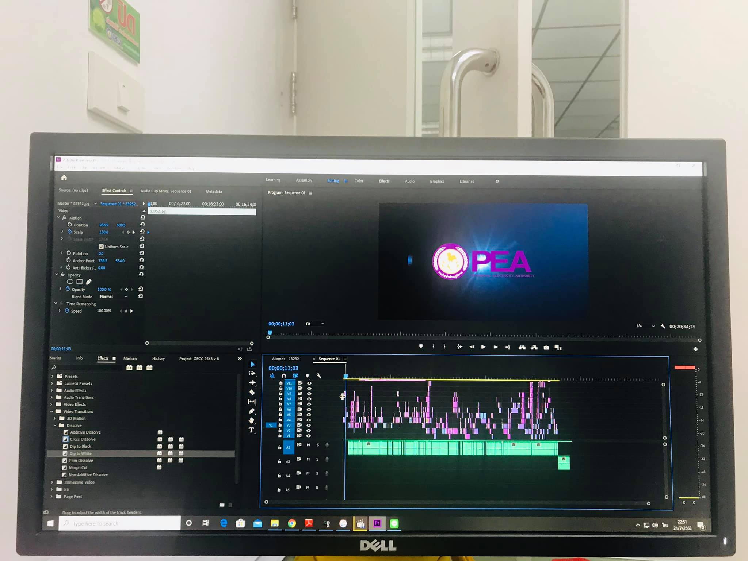
Task: Switch to Atomes - 13232 sequence tab
Action: (x=285, y=359)
